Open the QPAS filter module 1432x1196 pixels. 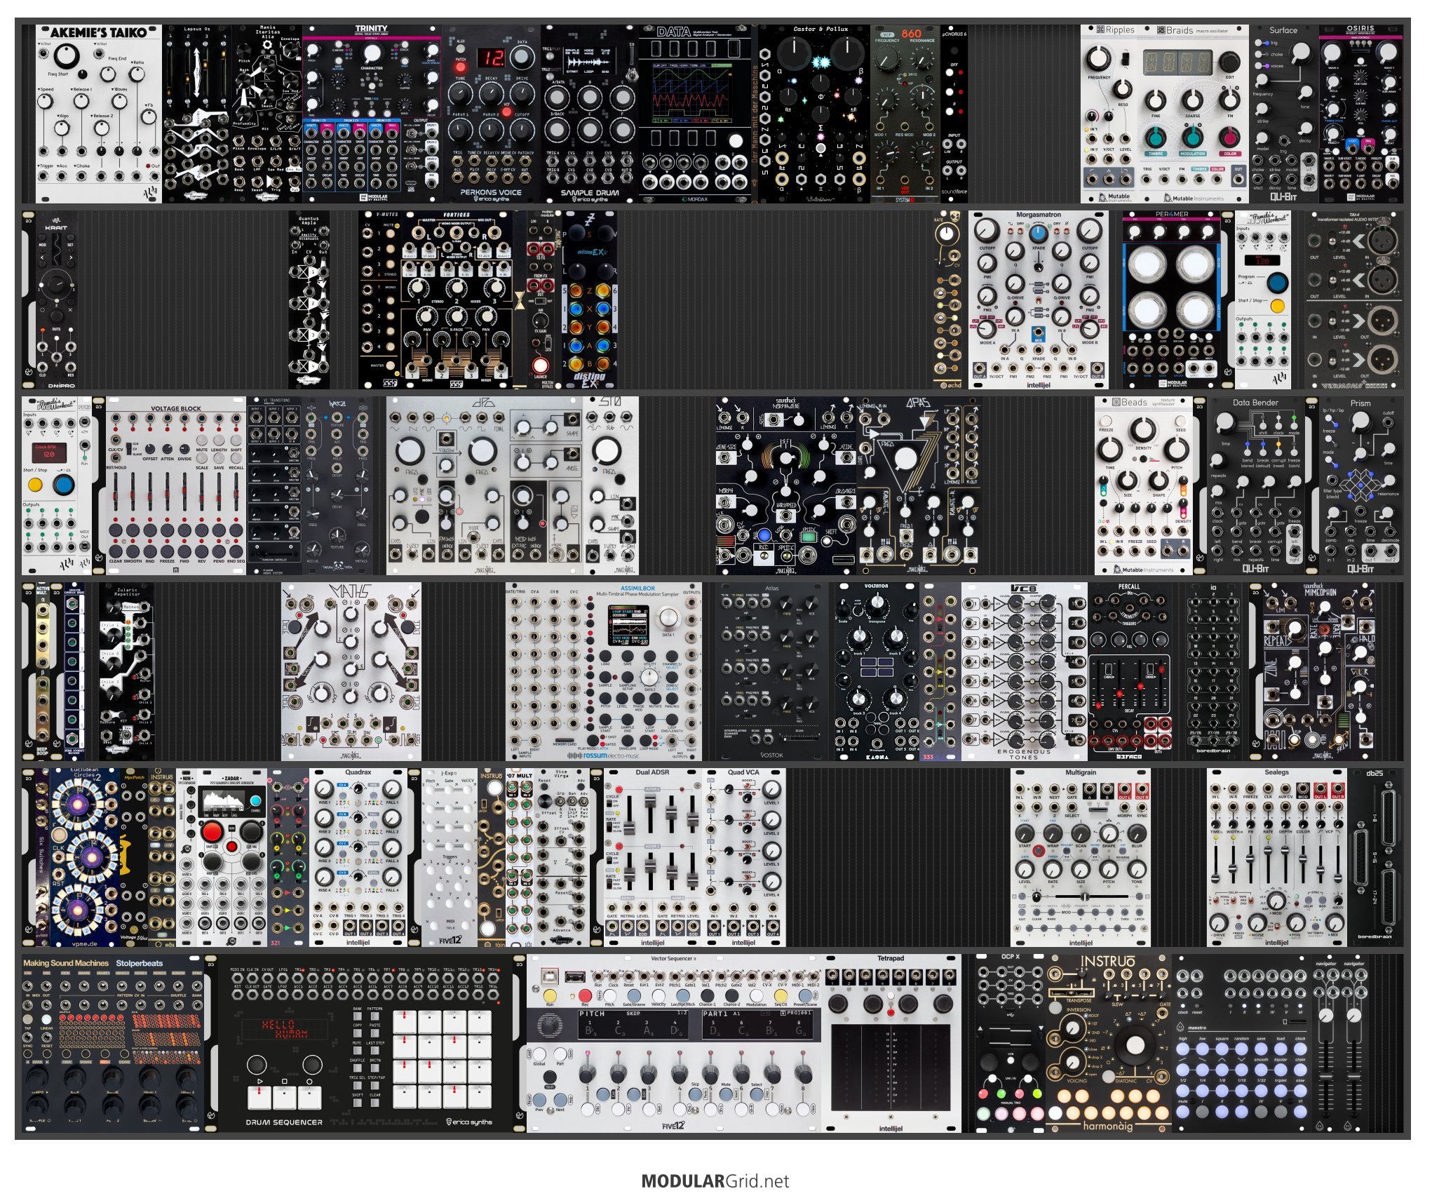(919, 486)
